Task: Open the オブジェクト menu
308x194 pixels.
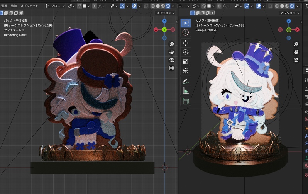Action: (x=29, y=6)
